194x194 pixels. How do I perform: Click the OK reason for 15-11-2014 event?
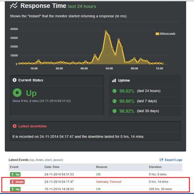pyautogui.click(x=98, y=189)
